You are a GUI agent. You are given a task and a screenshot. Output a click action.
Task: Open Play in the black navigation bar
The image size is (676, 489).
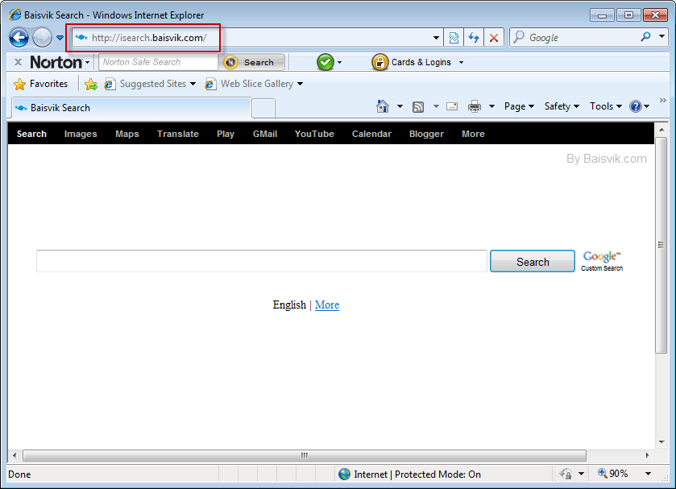pos(226,134)
